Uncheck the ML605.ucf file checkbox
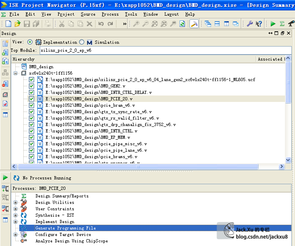Screen dimensions: 295x246 (31, 79)
